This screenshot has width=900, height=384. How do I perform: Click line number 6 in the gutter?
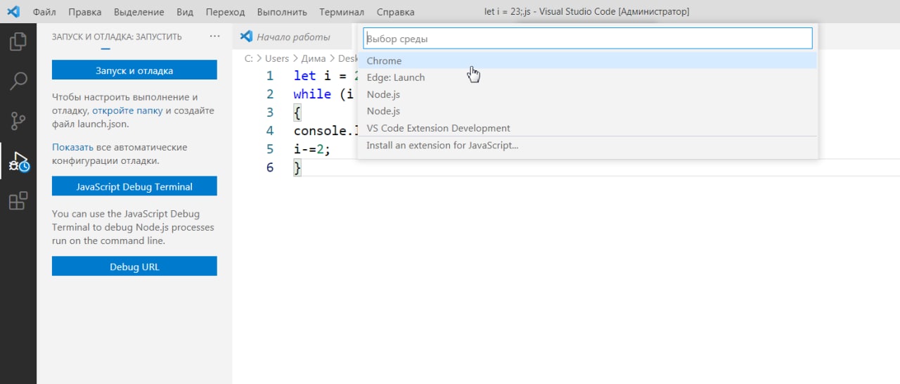point(270,167)
